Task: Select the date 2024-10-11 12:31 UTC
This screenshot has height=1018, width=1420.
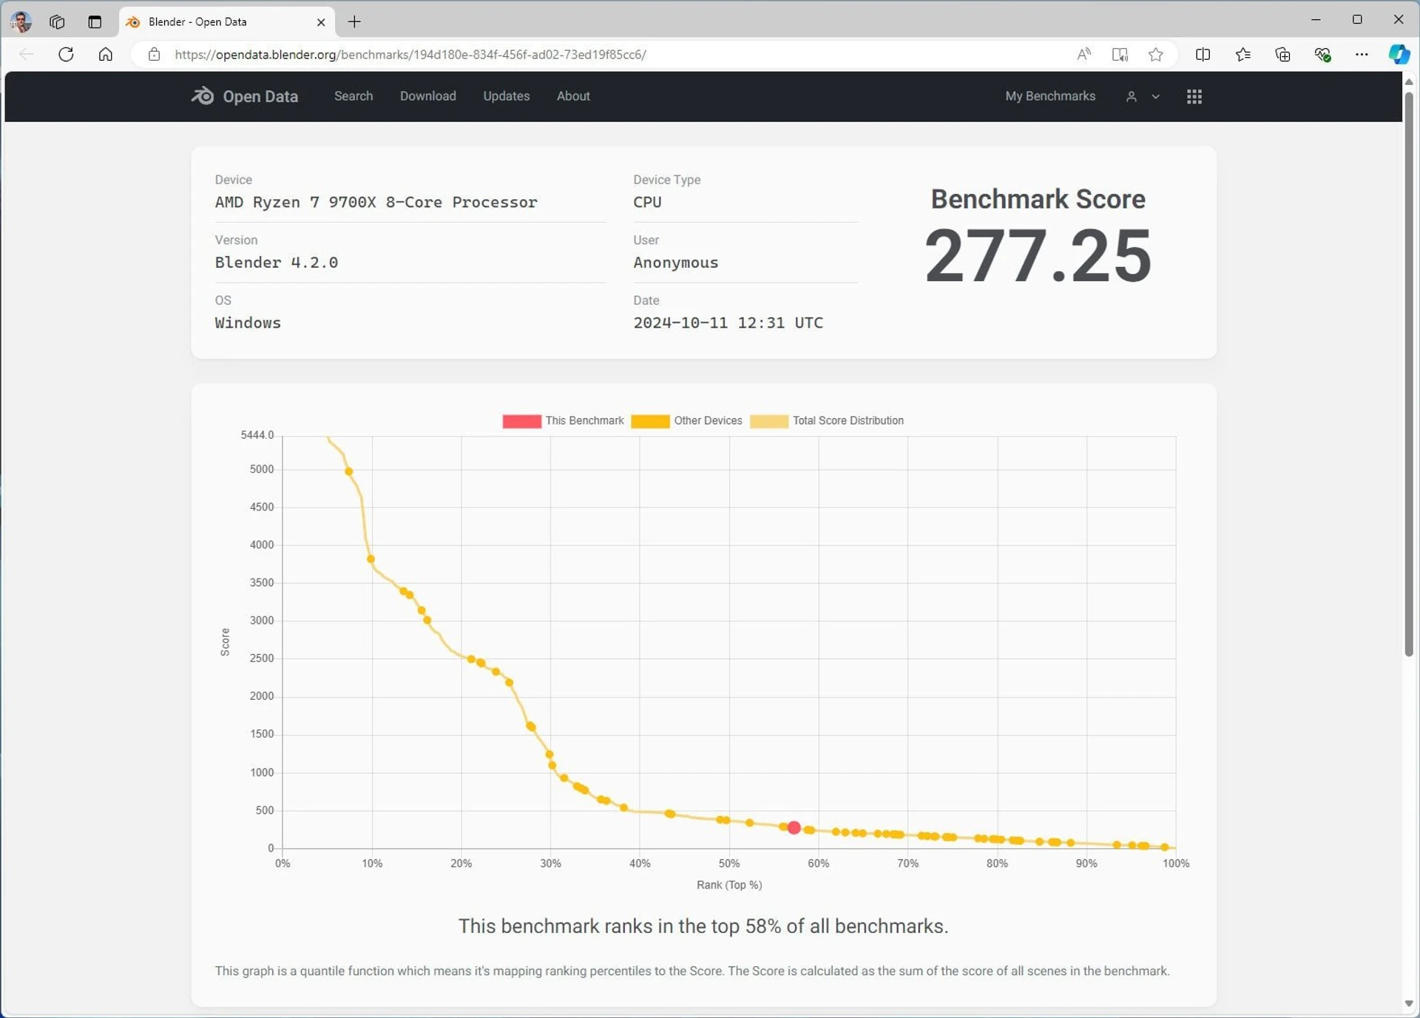Action: pos(728,323)
